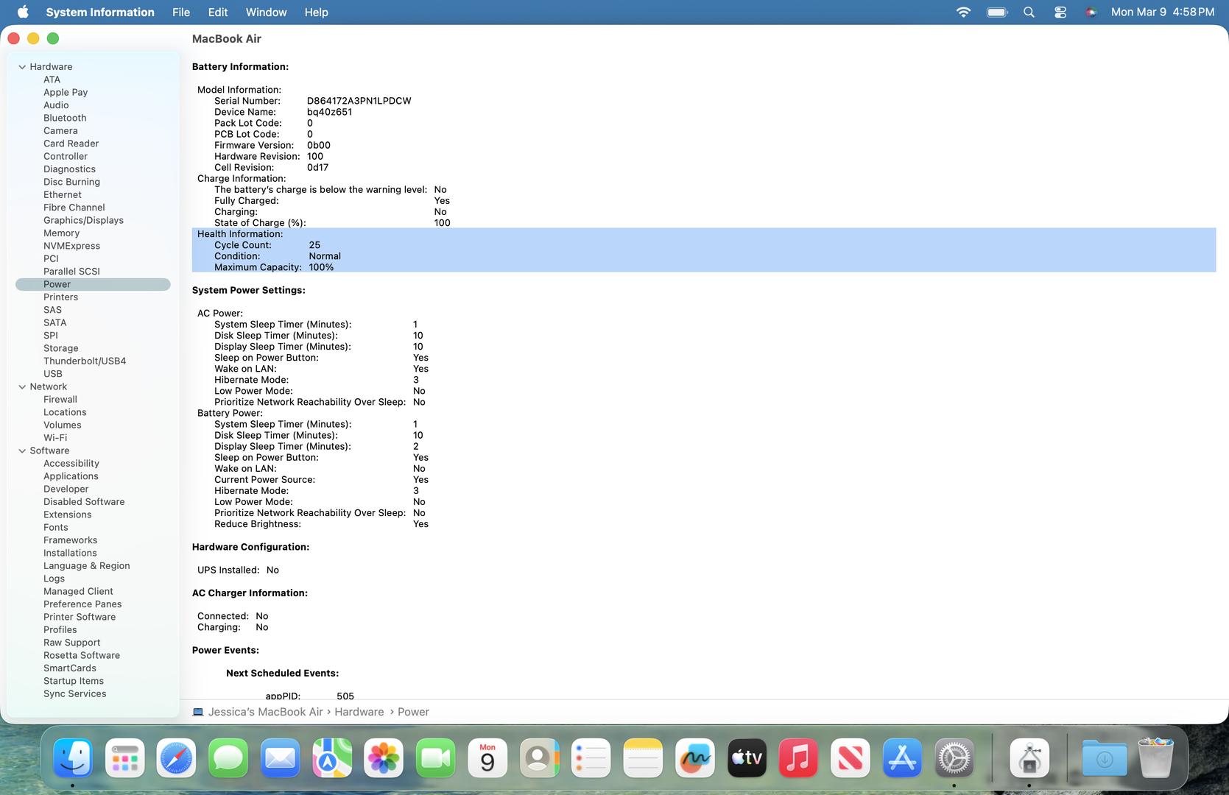The height and width of the screenshot is (795, 1229).
Task: Open the News app in the Dock
Action: [851, 757]
